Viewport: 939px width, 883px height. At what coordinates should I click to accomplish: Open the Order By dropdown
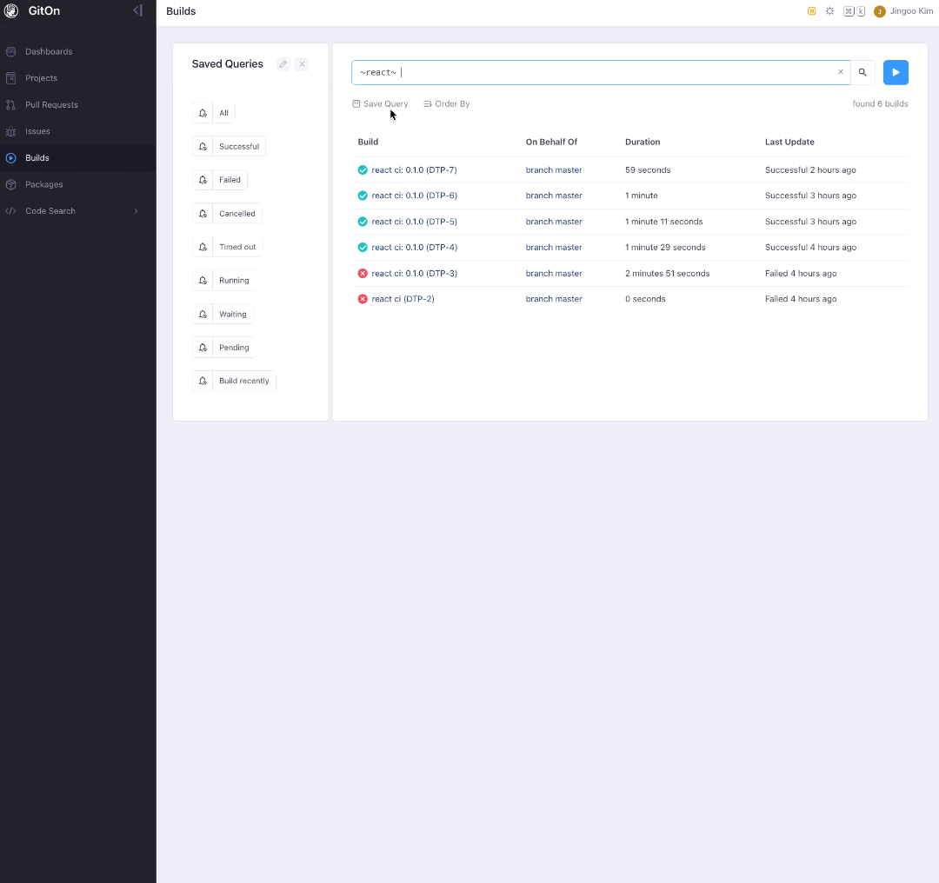447,104
